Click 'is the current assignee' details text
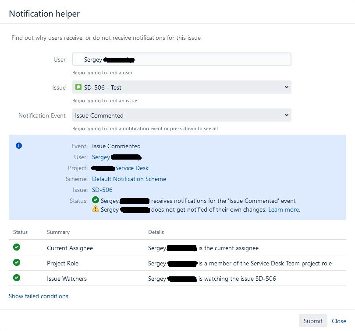This screenshot has width=355, height=331. click(x=228, y=248)
